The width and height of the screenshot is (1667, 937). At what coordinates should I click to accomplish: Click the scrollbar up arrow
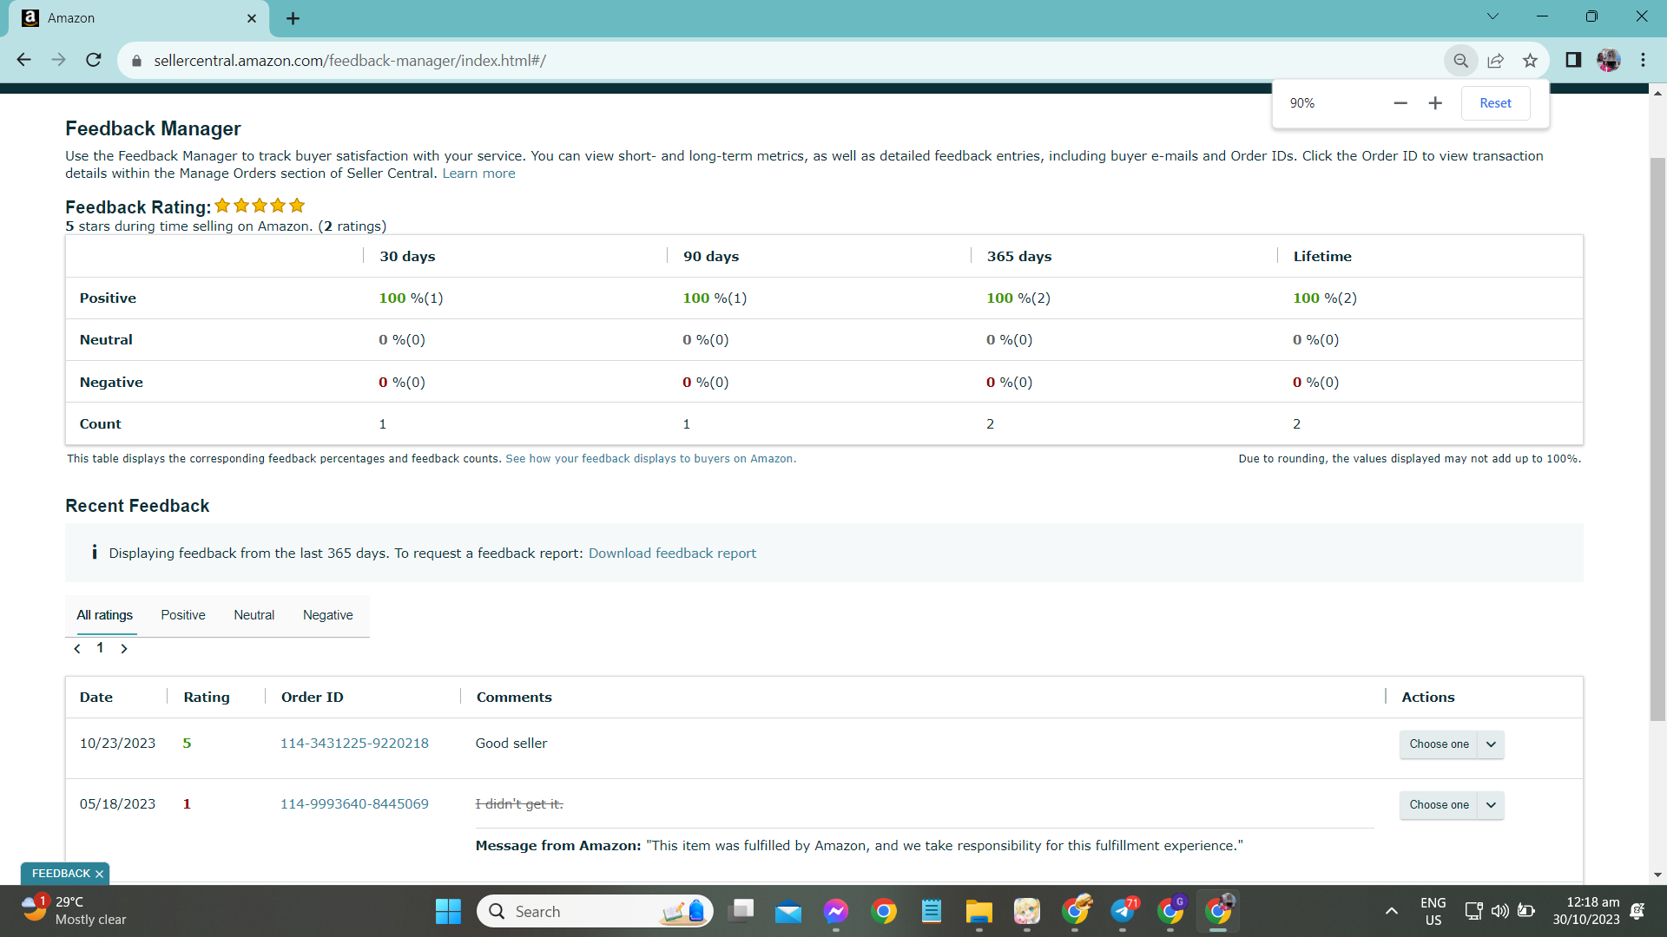(x=1657, y=93)
